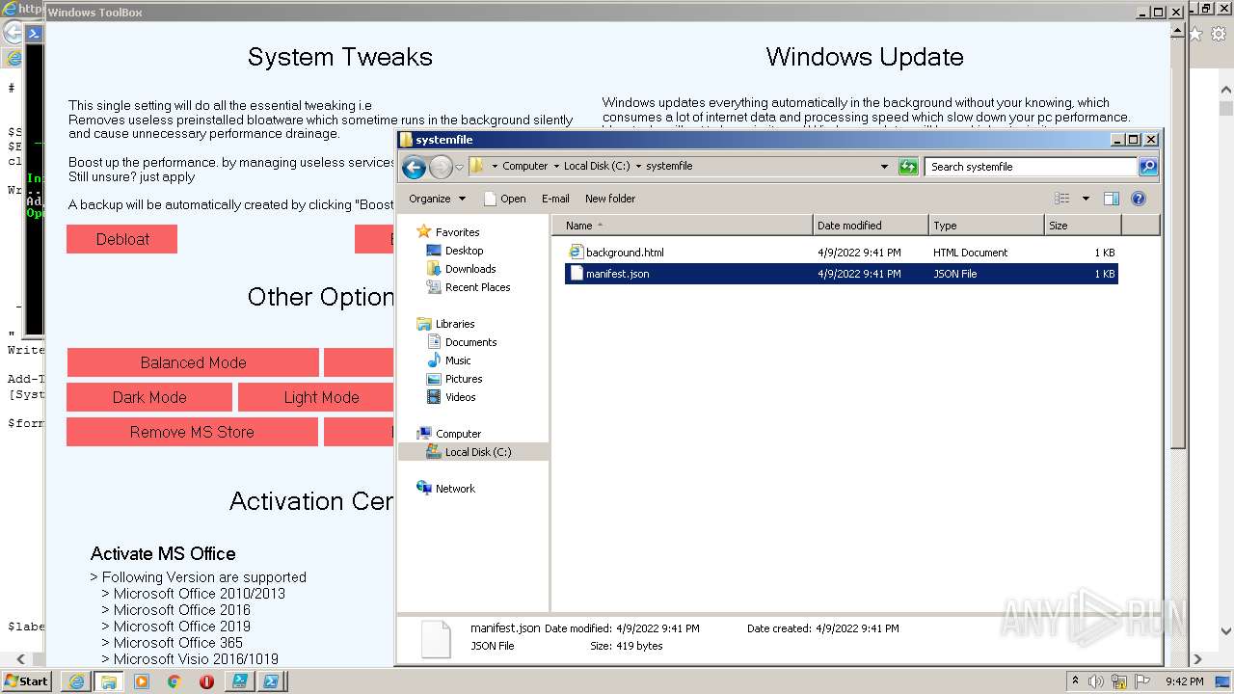Screen dimensions: 1234x694
Task: Sort by the Size column
Action: [x=1084, y=226]
